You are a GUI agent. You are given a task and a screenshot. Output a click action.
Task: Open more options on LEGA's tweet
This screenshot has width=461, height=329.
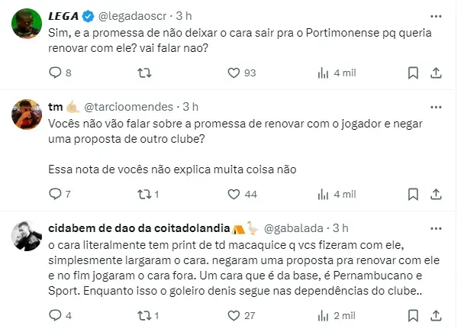436,15
